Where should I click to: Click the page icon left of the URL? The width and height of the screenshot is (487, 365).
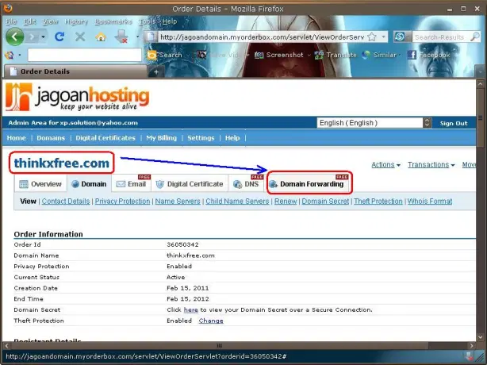coord(151,37)
